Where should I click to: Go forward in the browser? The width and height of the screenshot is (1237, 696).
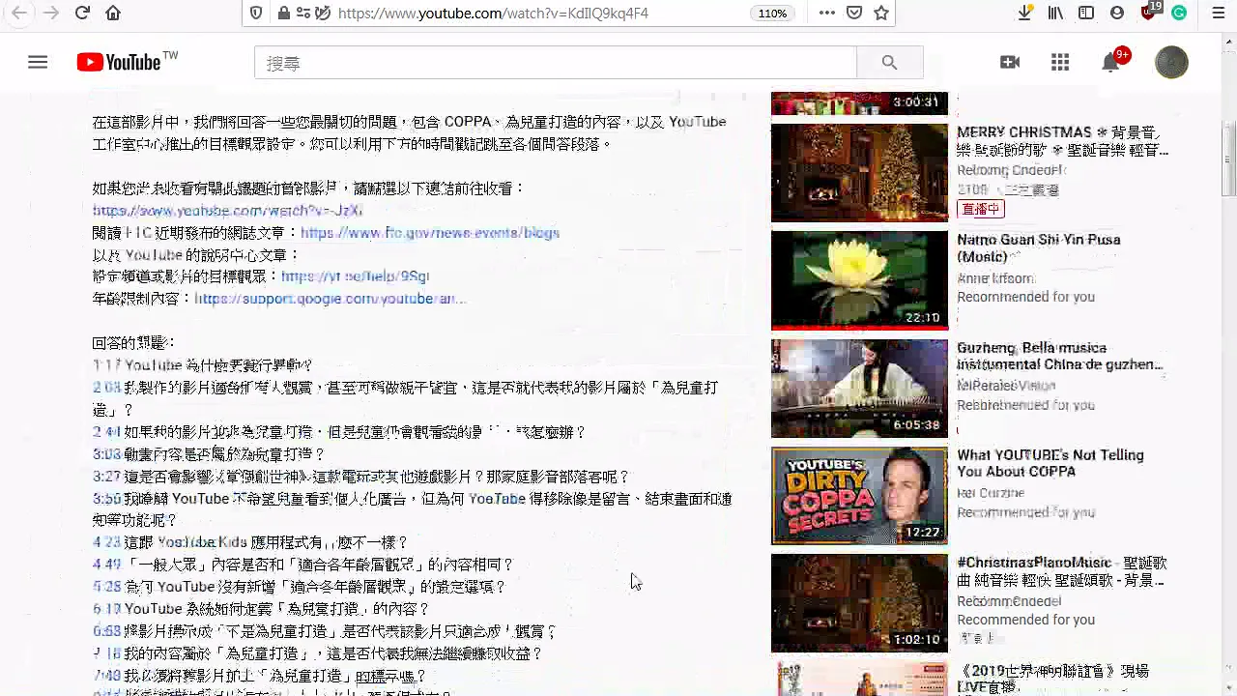(x=50, y=14)
